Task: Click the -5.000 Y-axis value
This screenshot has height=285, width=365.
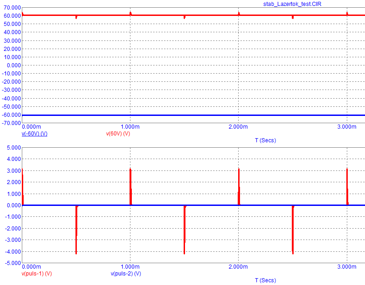Action: (13, 263)
